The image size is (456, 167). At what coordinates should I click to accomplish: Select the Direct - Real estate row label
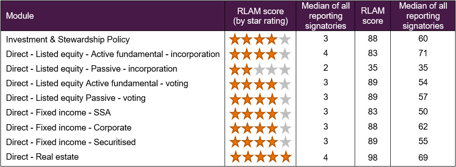pos(42,157)
